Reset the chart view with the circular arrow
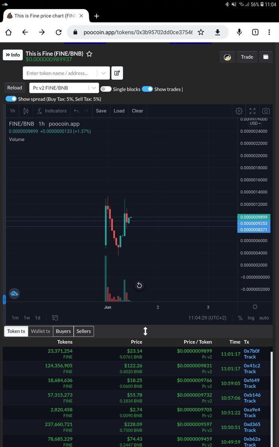The height and width of the screenshot is (447, 279). pos(139,285)
